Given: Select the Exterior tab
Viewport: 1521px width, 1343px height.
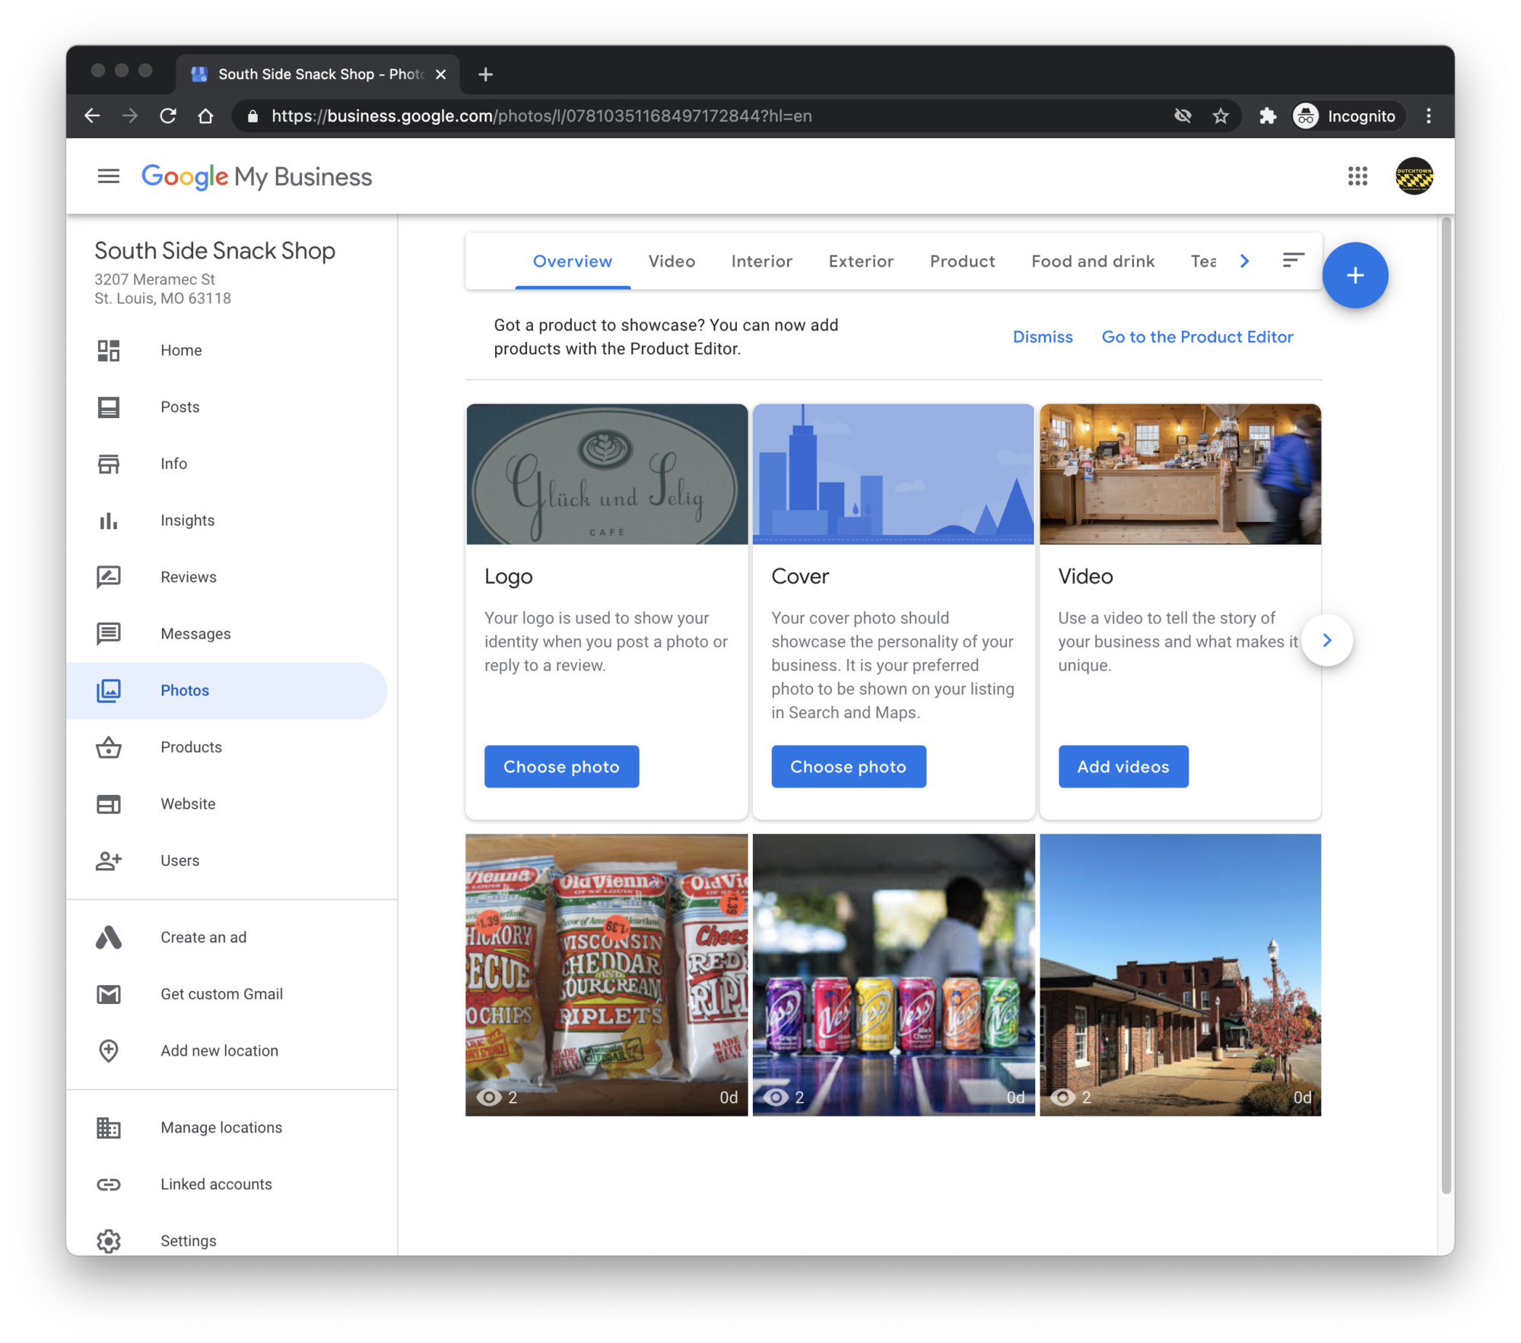Looking at the screenshot, I should pyautogui.click(x=861, y=261).
